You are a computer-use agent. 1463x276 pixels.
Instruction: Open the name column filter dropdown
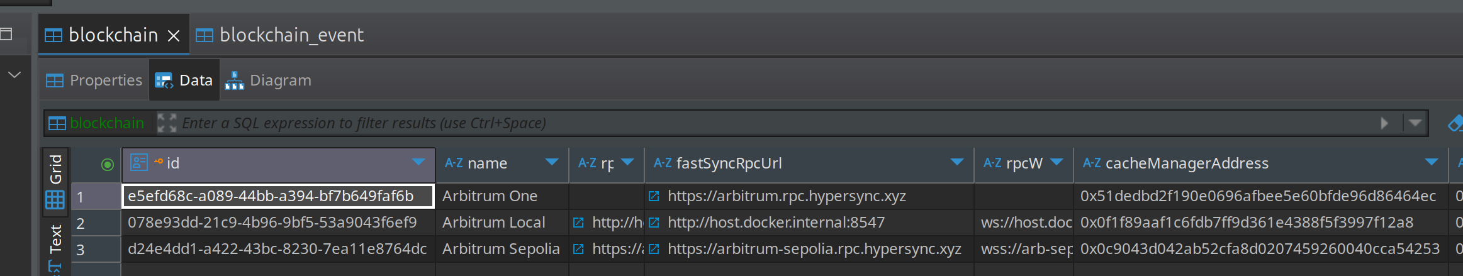[552, 162]
